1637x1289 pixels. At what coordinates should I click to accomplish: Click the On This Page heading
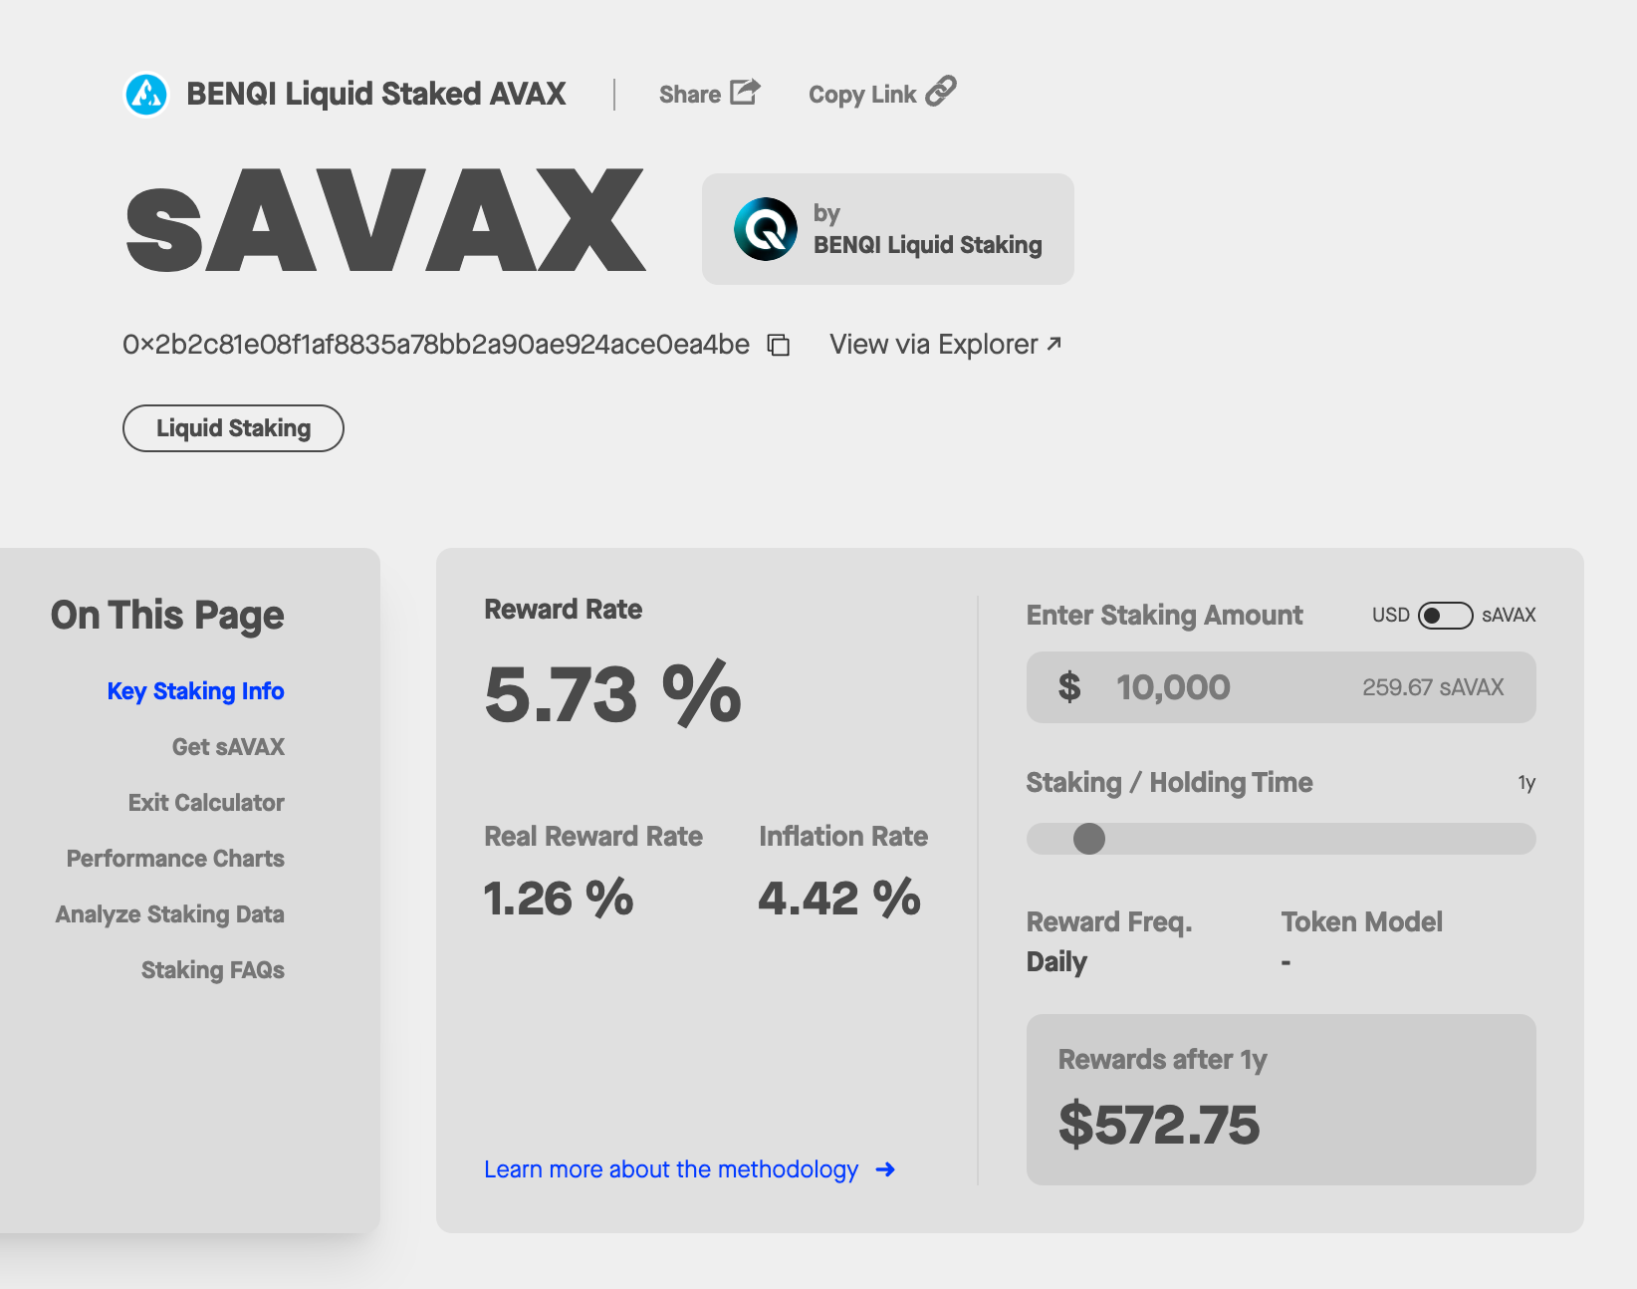point(167,616)
